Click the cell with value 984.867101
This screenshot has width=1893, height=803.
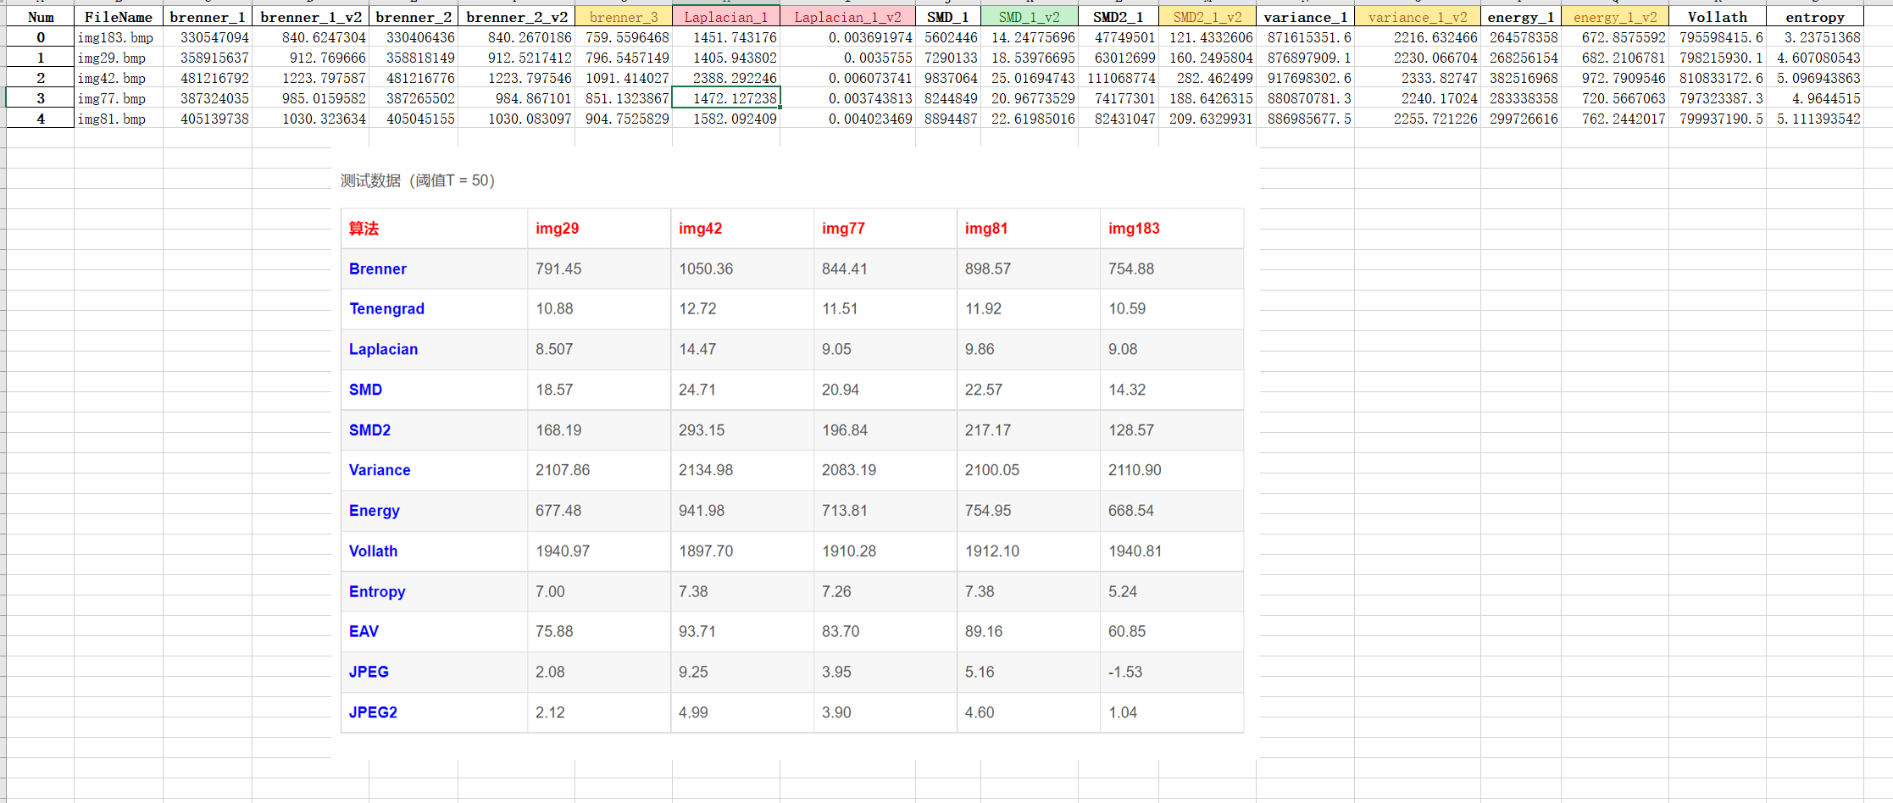517,98
